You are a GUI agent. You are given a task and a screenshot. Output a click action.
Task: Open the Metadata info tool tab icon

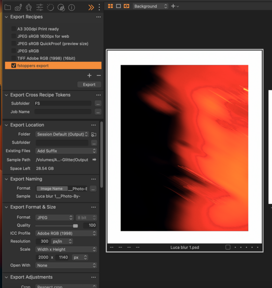(x=72, y=7)
